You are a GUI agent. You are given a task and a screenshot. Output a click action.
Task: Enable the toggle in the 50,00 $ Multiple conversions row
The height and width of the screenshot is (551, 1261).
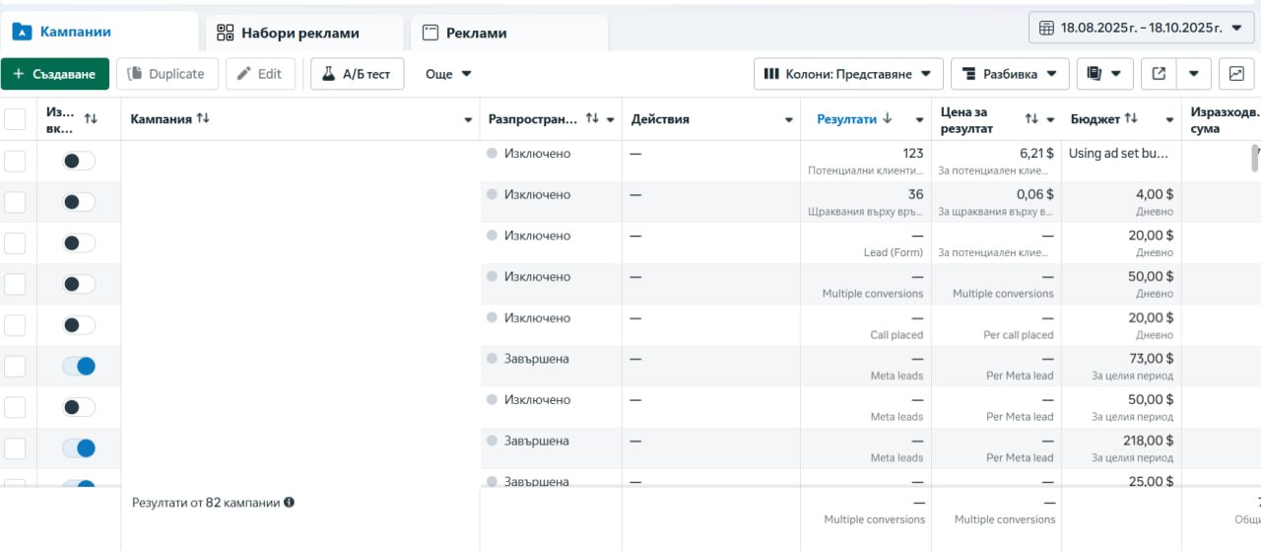79,284
